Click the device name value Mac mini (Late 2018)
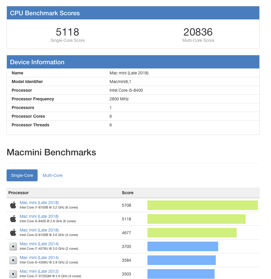Viewport: 271px width, 279px height. tap(129, 73)
